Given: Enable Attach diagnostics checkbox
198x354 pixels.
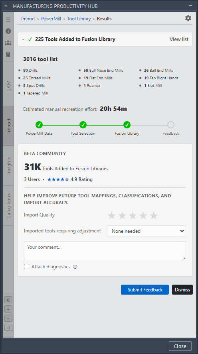Looking at the screenshot, I should click(27, 267).
